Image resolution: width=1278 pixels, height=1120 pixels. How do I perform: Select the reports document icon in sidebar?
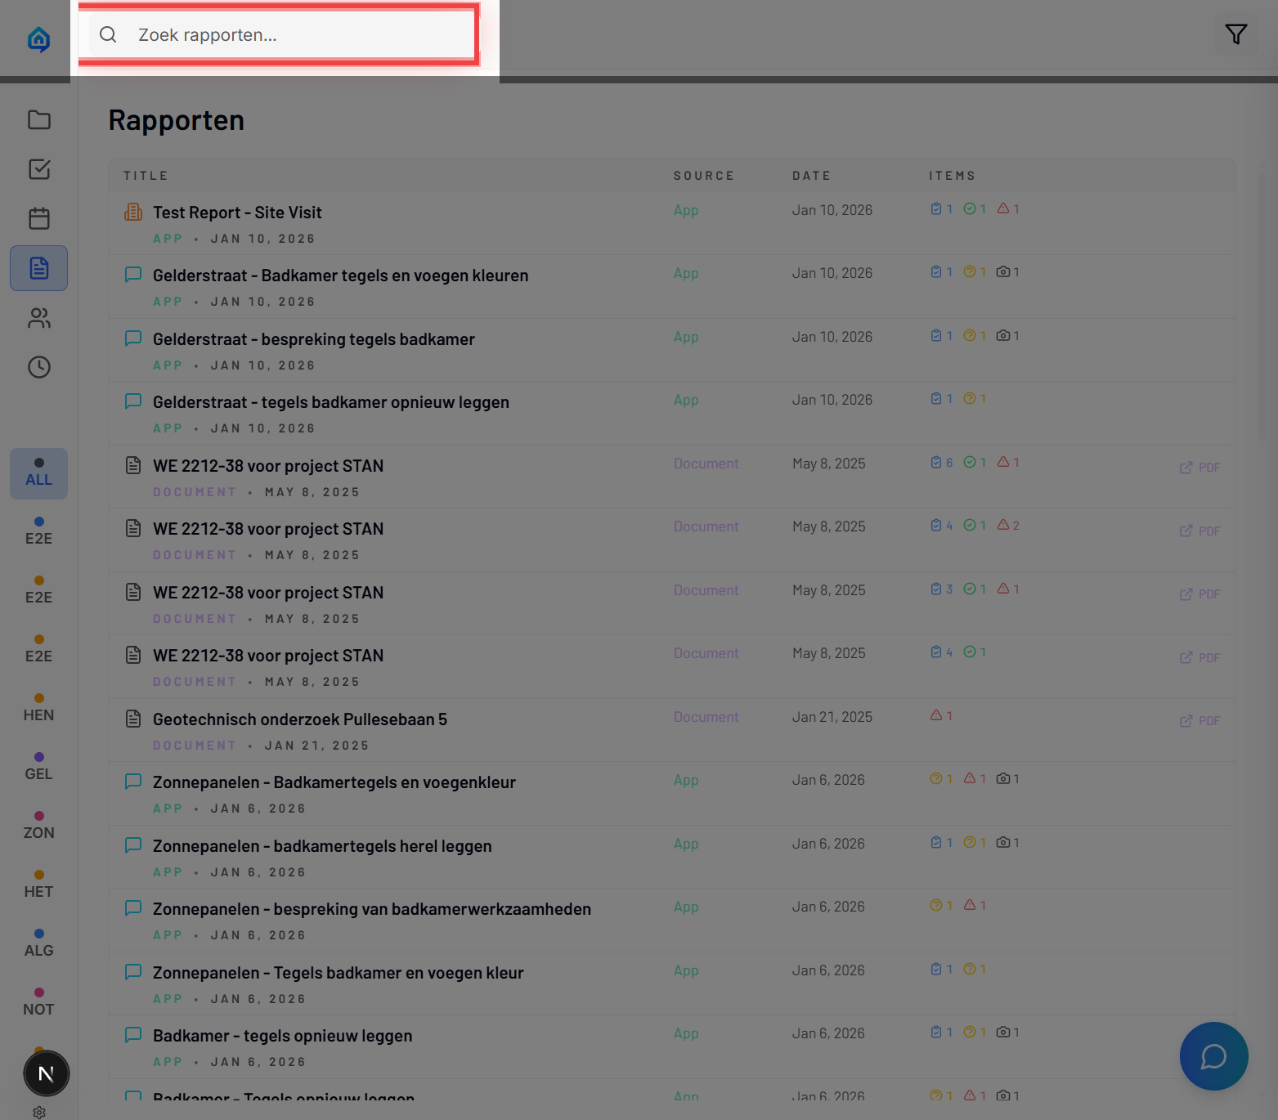[38, 268]
